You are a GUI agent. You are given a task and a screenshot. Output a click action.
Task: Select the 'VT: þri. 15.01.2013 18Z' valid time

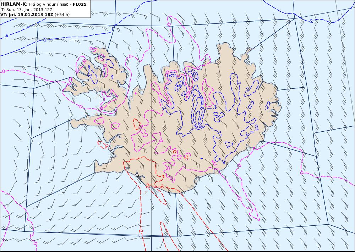27,15
